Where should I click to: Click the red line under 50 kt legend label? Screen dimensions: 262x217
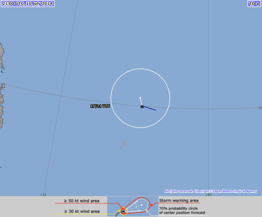(x=82, y=204)
